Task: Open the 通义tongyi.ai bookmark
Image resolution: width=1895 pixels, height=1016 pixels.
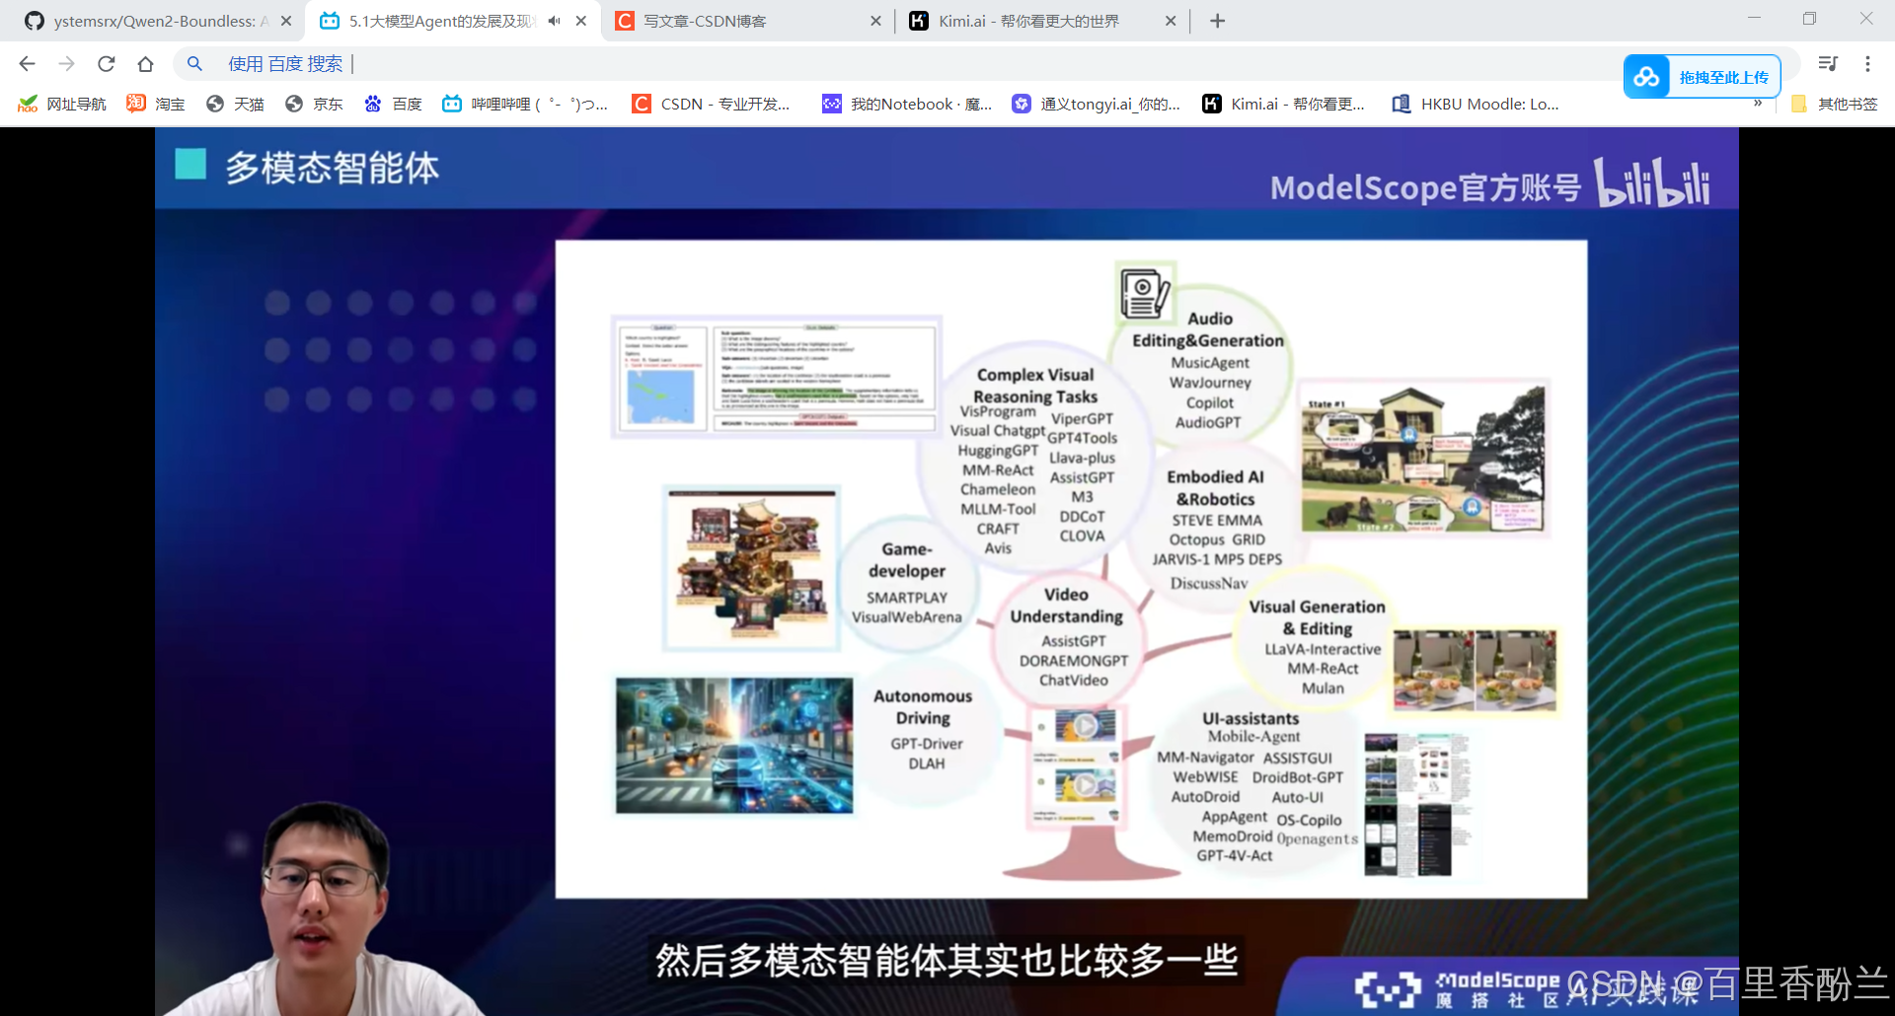Action: [1097, 104]
